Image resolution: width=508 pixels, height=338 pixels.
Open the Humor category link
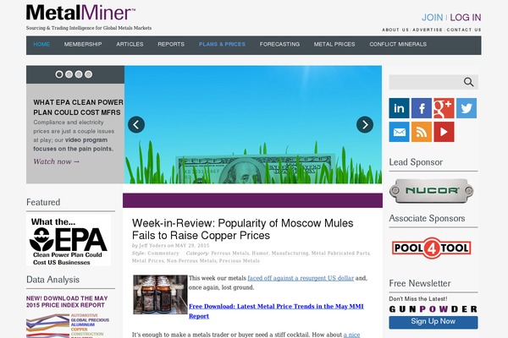[x=260, y=253]
